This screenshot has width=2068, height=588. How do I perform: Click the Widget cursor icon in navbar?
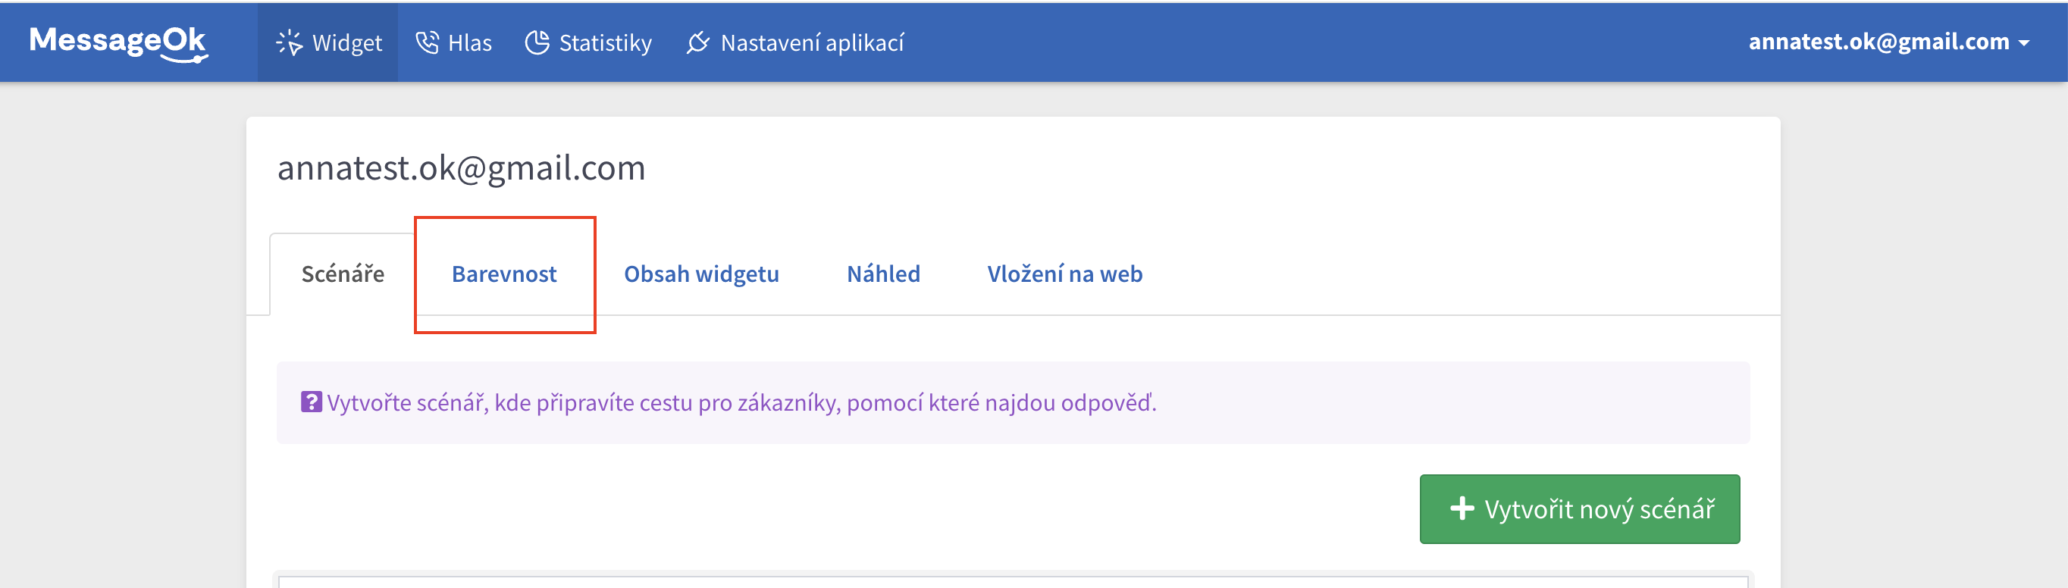pyautogui.click(x=288, y=42)
